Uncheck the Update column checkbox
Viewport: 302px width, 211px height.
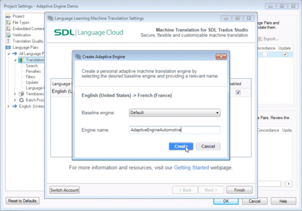tap(285, 55)
